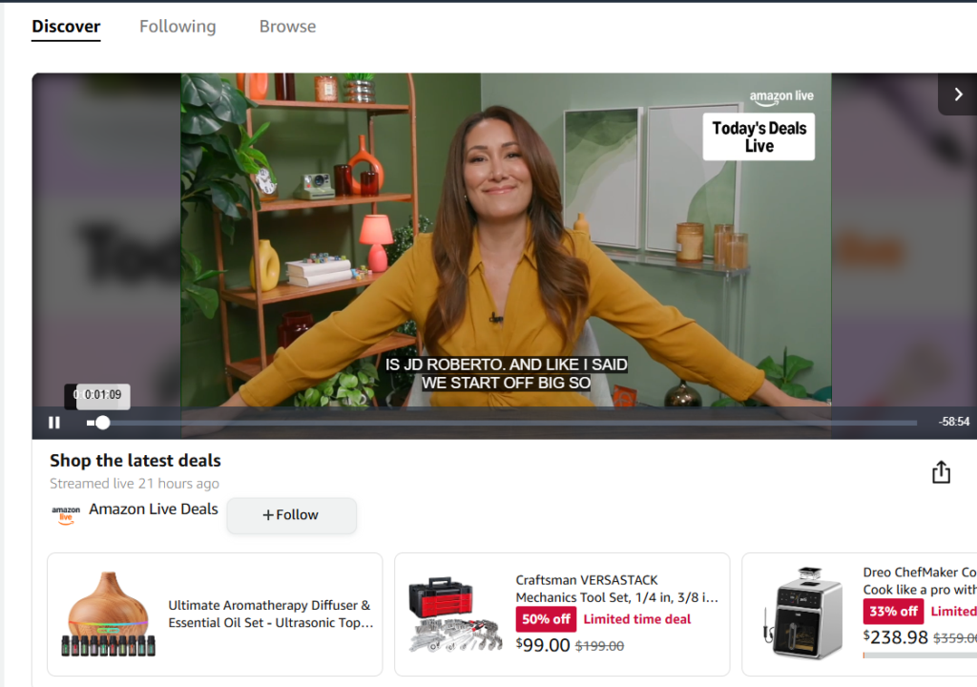Viewport: 977px width, 687px height.
Task: Click the $99.00 price
Action: click(x=543, y=645)
